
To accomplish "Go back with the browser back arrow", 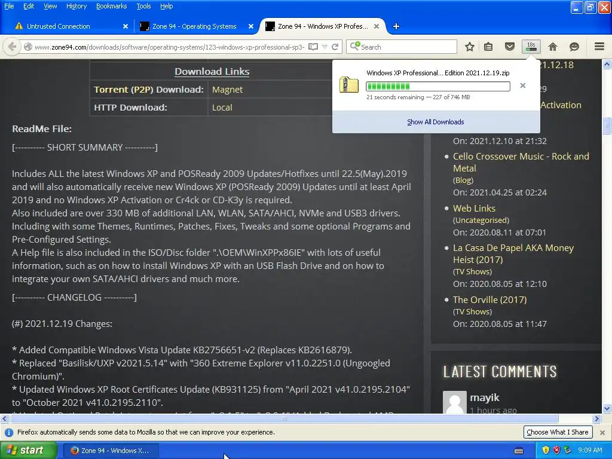I will [x=12, y=47].
